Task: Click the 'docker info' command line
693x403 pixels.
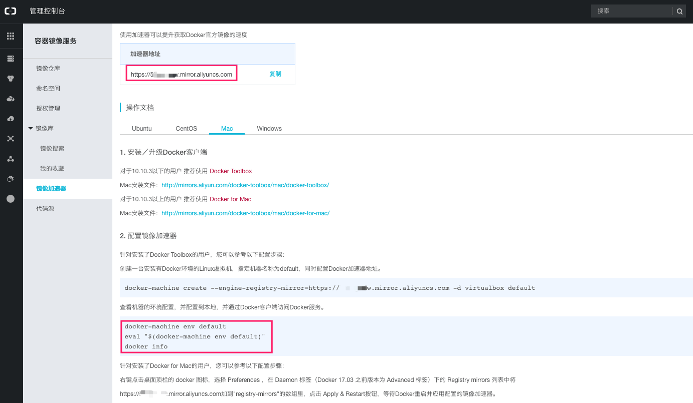Action: pyautogui.click(x=146, y=346)
